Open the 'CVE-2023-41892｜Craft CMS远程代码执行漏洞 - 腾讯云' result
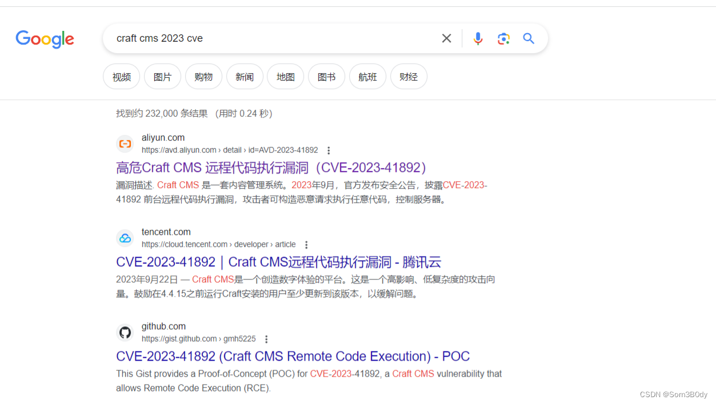Viewport: 716px width, 404px height. 279,262
